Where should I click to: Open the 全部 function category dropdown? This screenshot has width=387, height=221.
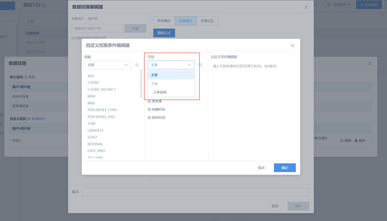[x=108, y=65]
